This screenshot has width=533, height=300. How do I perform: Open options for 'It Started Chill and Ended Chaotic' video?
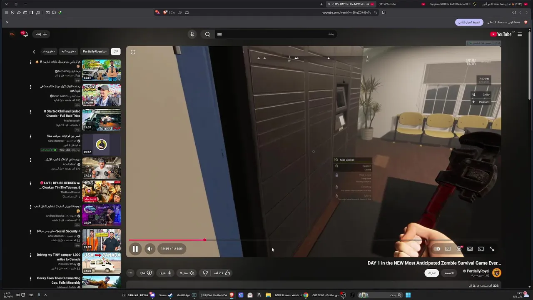(x=30, y=112)
